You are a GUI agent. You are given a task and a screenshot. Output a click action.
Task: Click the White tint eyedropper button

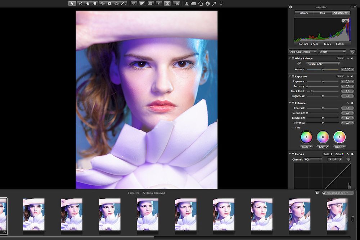[x=339, y=147]
